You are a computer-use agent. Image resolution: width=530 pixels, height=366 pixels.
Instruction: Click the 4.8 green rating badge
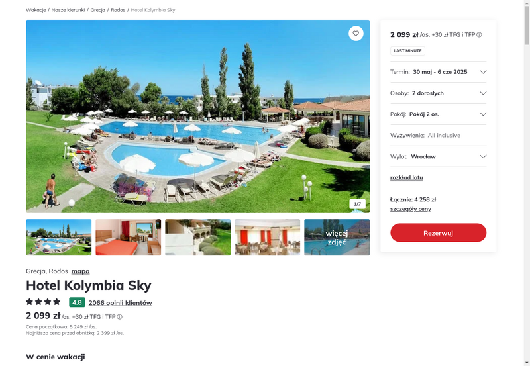(77, 302)
